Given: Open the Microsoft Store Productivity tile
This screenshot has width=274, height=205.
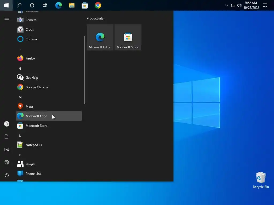Looking at the screenshot, I should [128, 37].
